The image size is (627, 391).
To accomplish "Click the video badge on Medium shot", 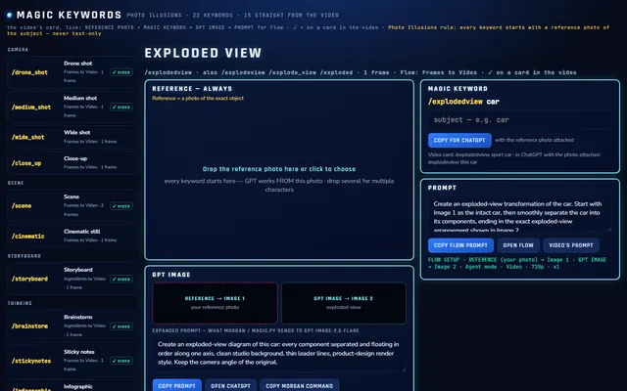I will pos(121,107).
